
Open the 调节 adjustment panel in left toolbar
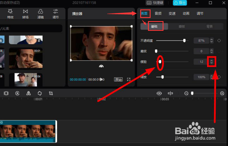[x=56, y=14]
